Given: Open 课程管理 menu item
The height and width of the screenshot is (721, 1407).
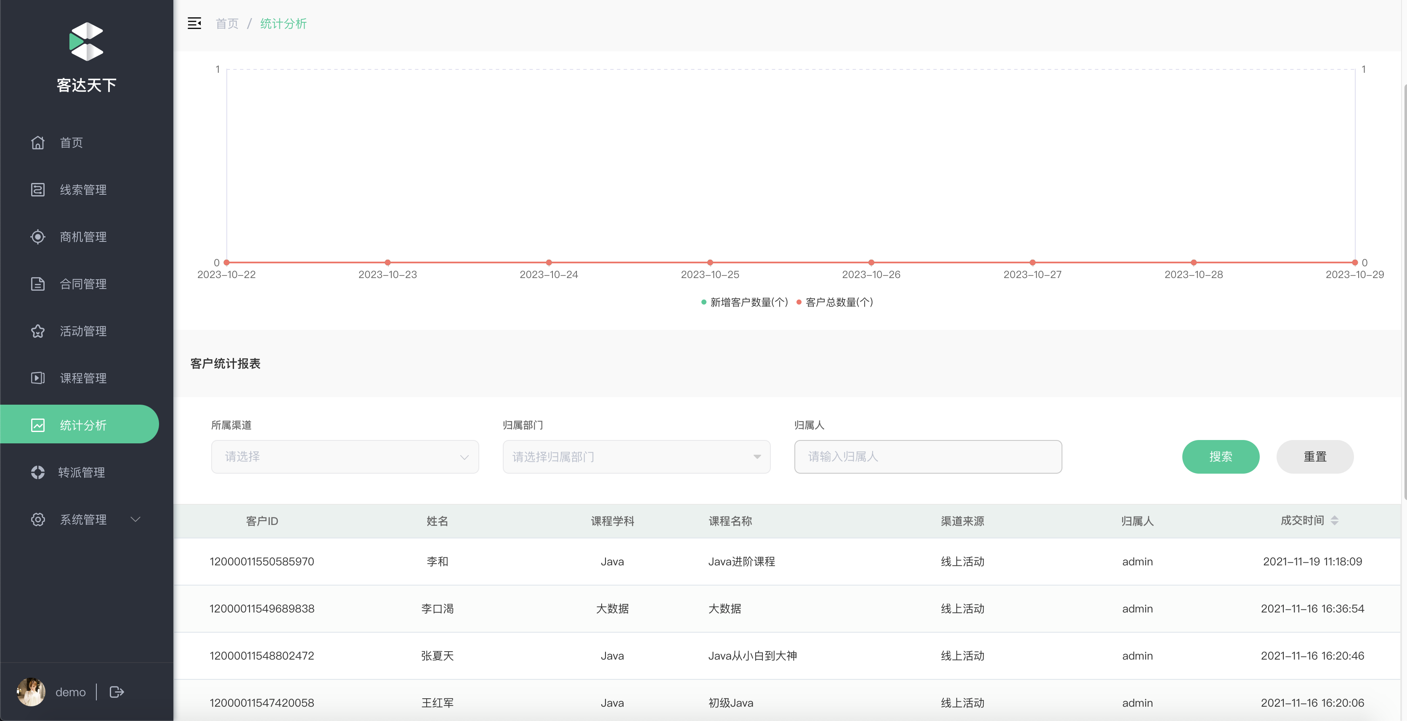Looking at the screenshot, I should (x=83, y=378).
